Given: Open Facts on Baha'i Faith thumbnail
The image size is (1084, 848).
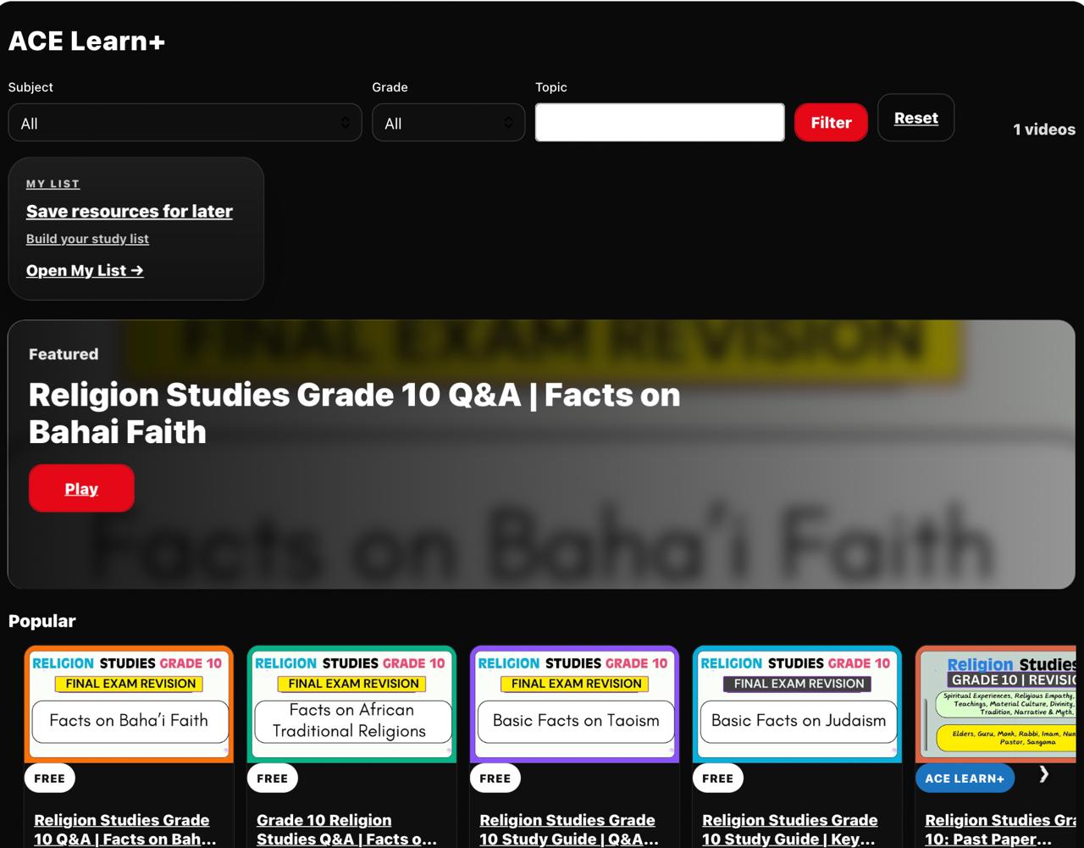Looking at the screenshot, I should tap(129, 704).
